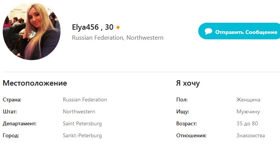Click the Мужчину seeking value

(248, 112)
